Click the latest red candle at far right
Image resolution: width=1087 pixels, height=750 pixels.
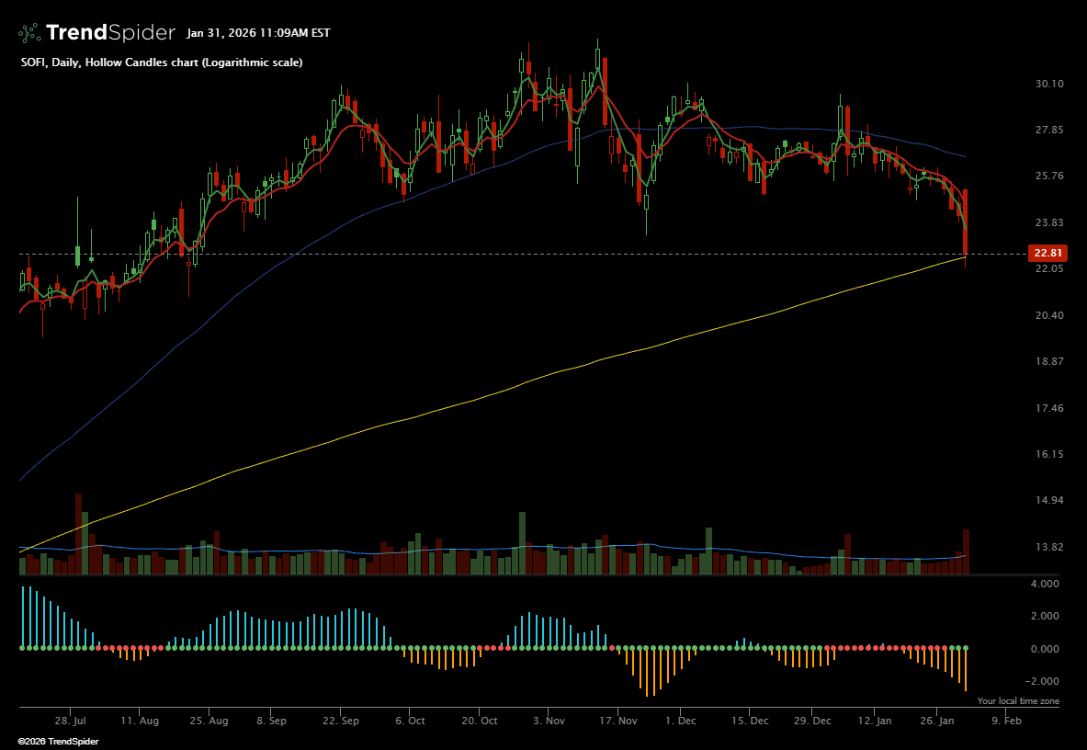(966, 221)
